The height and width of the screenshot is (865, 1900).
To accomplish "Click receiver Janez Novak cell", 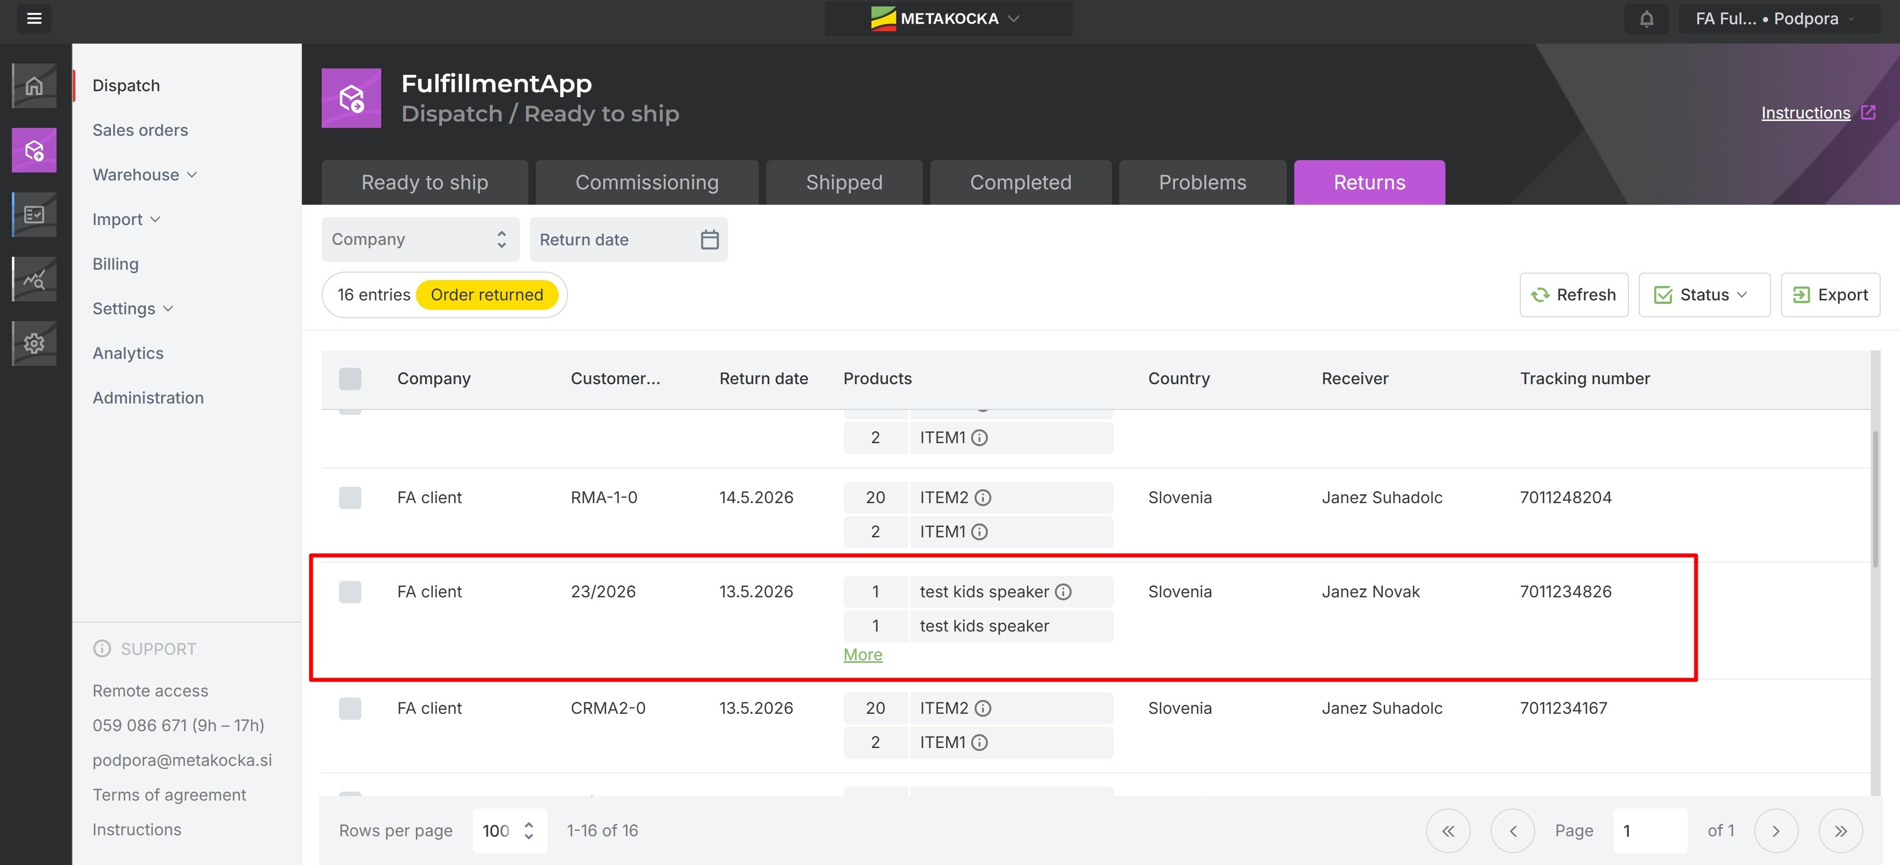I will tap(1371, 591).
